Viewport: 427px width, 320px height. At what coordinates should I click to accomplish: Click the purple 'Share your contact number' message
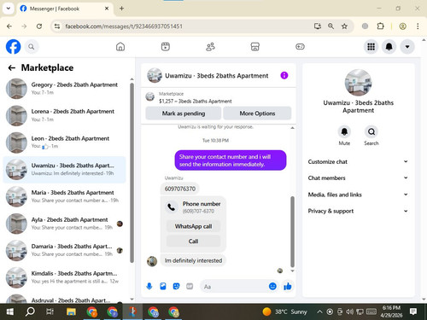pyautogui.click(x=231, y=160)
